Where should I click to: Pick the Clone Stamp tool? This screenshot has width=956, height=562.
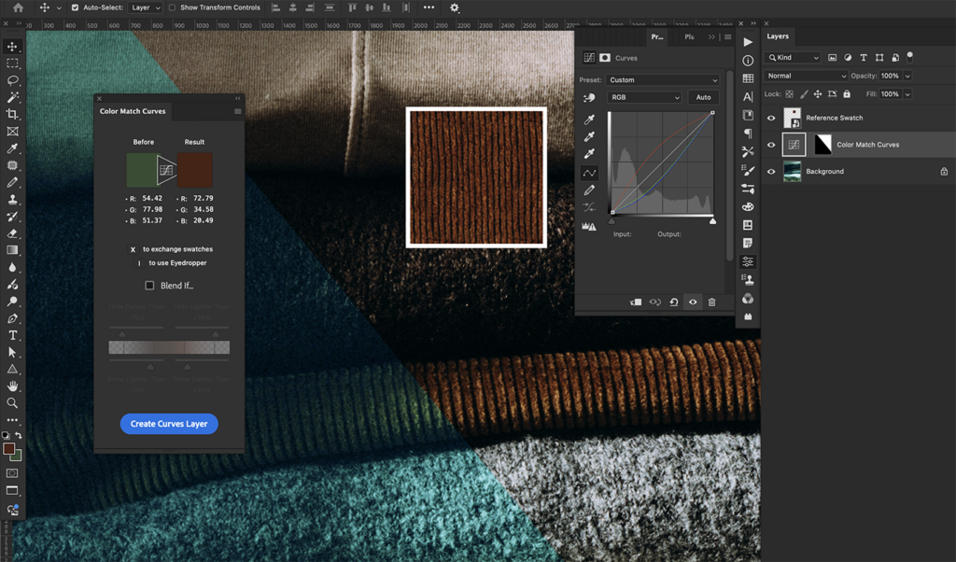pos(13,200)
